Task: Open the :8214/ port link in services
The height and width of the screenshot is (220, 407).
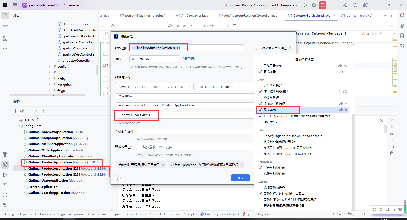Action: pos(101,168)
